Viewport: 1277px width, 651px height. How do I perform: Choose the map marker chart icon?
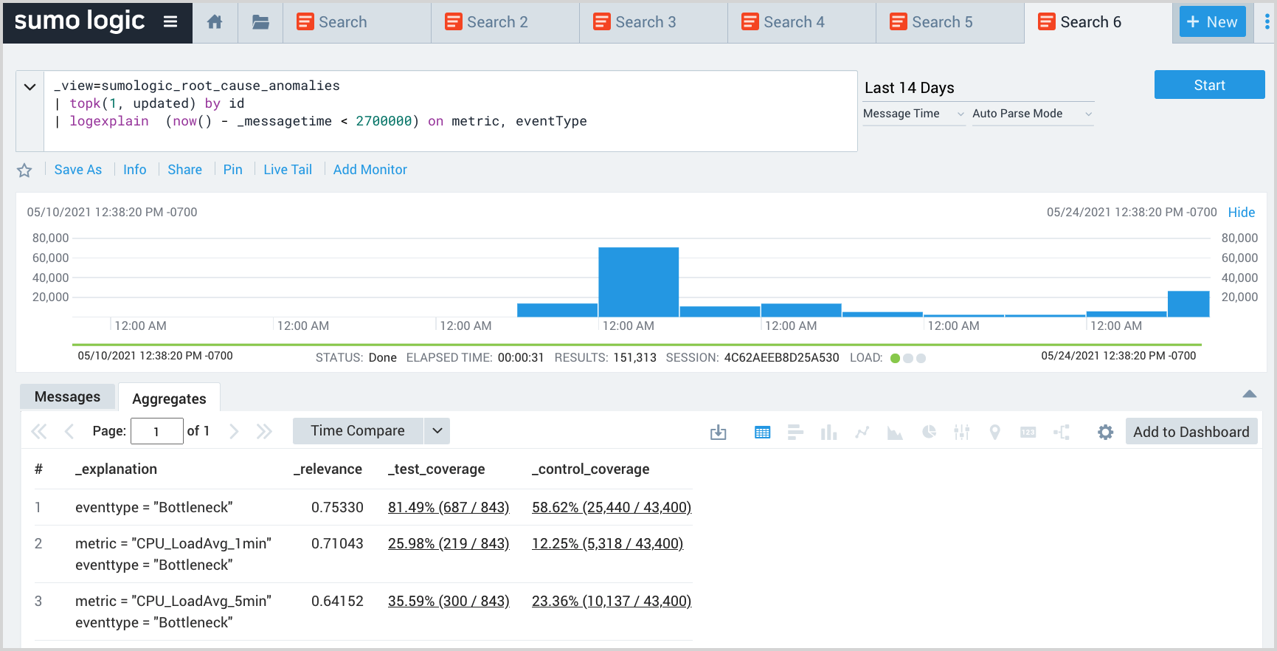pos(994,433)
